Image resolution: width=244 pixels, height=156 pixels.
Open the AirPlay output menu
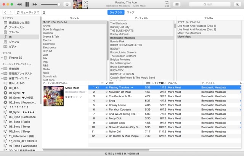pos(67,4)
